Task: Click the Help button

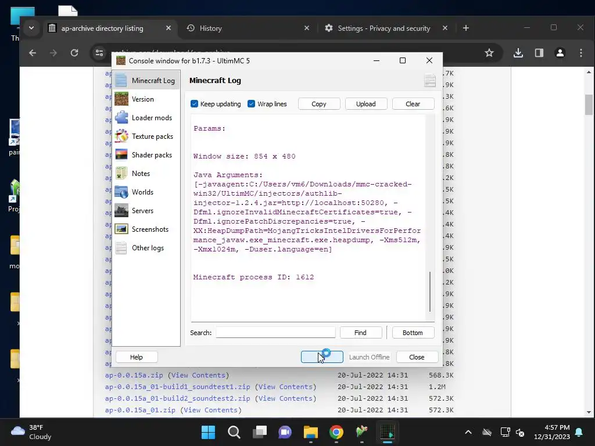Action: (x=137, y=357)
